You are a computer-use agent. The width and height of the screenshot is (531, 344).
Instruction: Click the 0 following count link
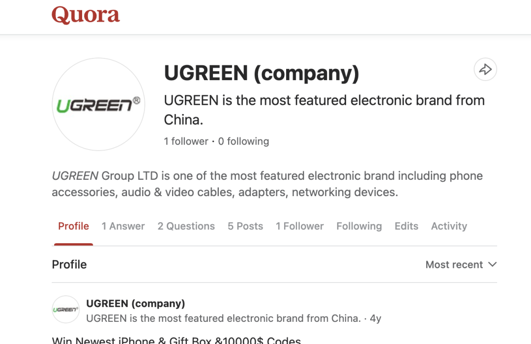[x=243, y=141]
